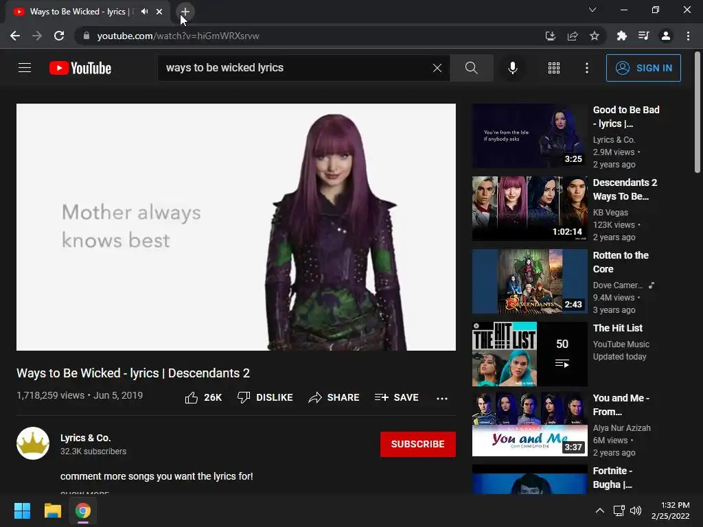Open the YouTube apps grid

[554, 68]
